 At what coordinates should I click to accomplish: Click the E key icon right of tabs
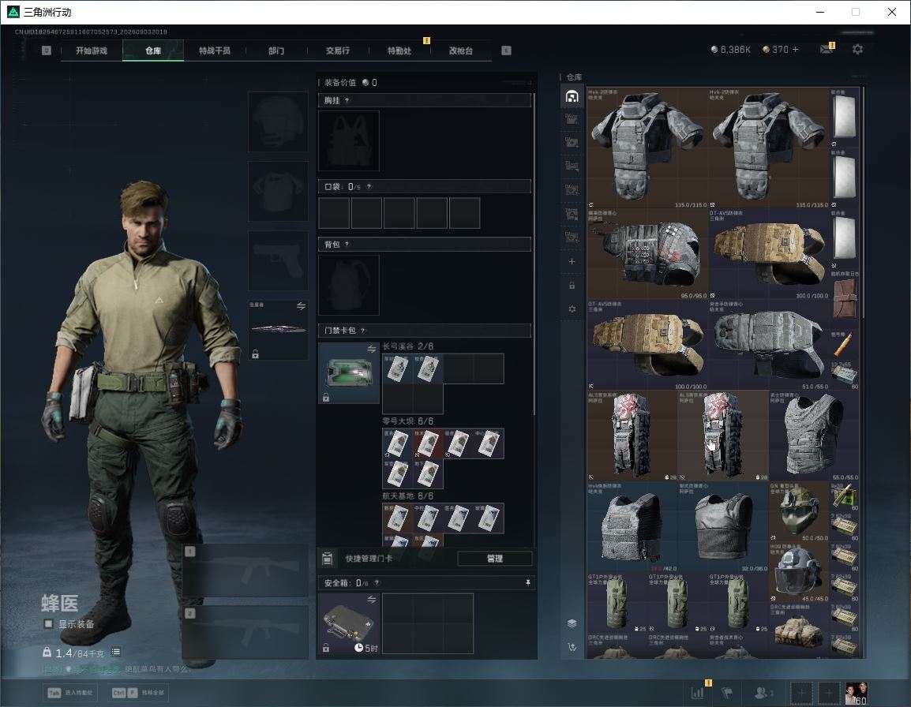pos(506,50)
